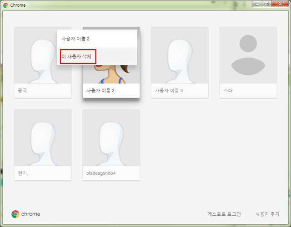Click the 스타 name label

[x=228, y=91]
